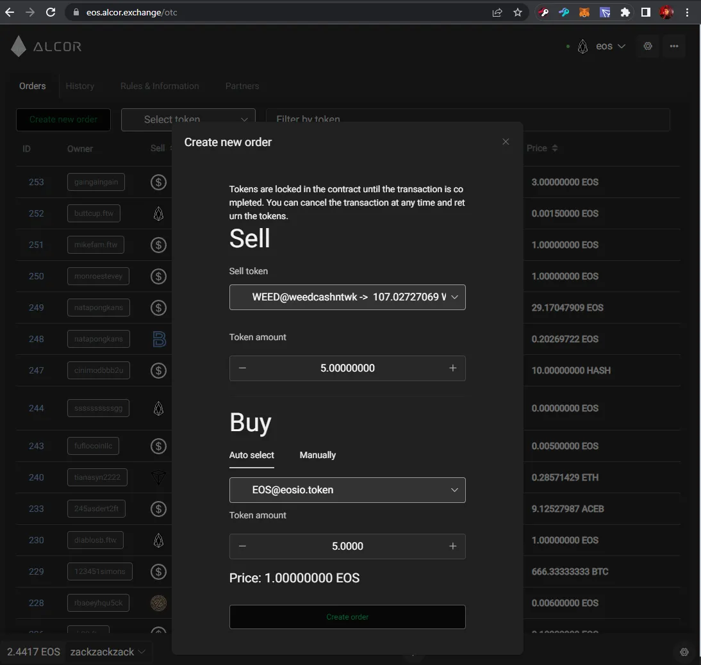Click the dollar token icon in row 243
Image resolution: width=701 pixels, height=665 pixels.
pyautogui.click(x=158, y=446)
